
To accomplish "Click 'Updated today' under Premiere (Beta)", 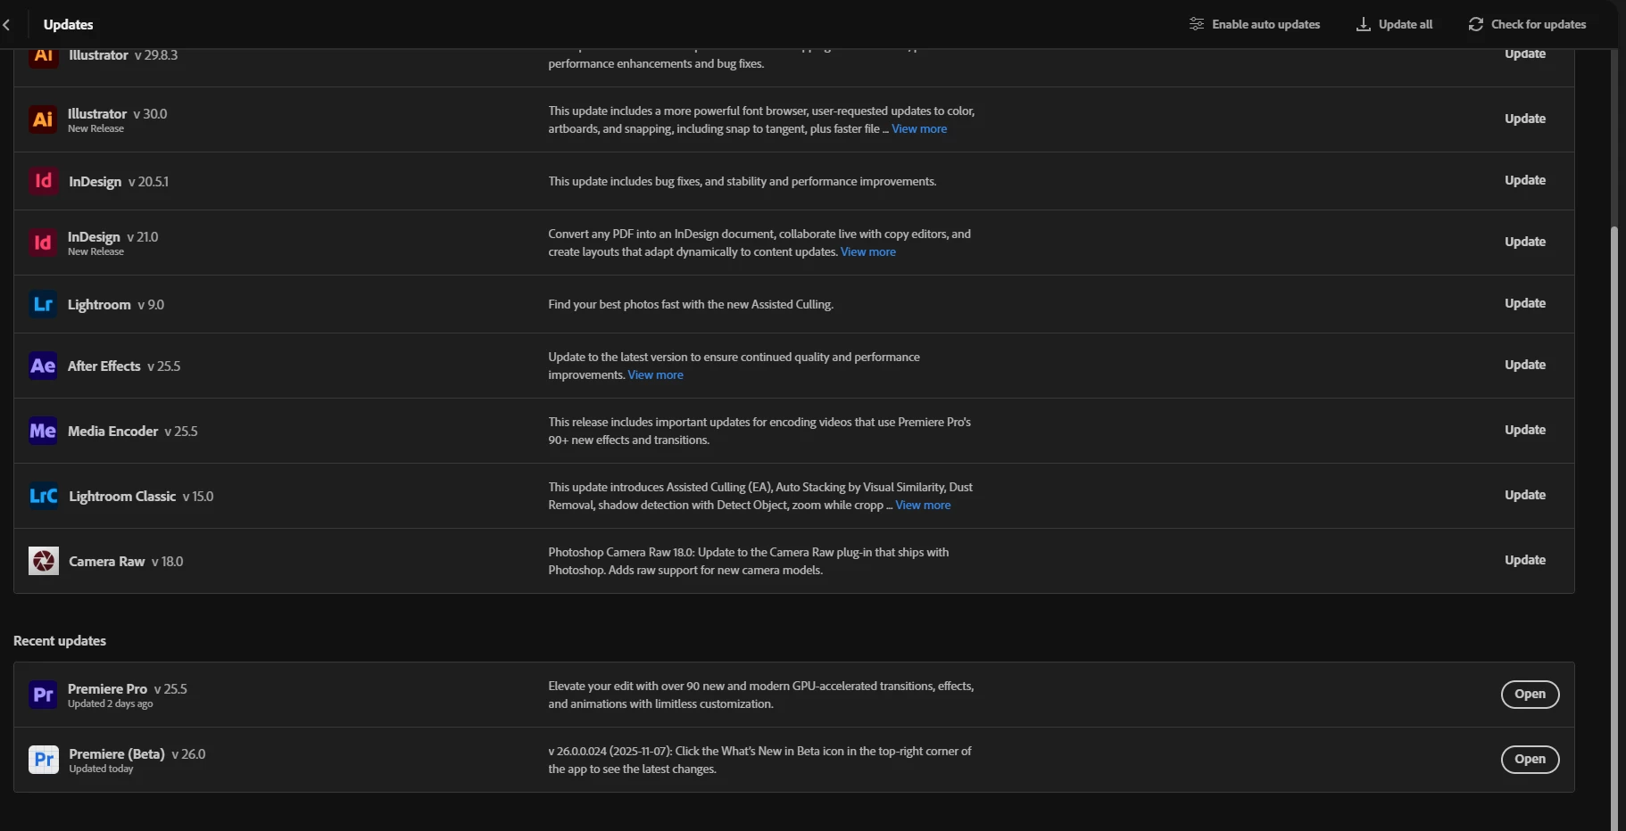I will [101, 769].
